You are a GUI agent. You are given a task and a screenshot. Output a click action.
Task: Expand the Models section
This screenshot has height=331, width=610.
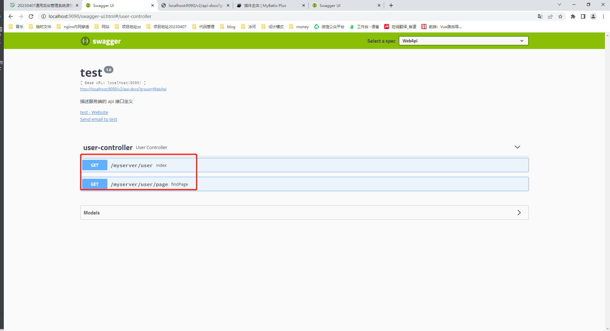click(519, 213)
